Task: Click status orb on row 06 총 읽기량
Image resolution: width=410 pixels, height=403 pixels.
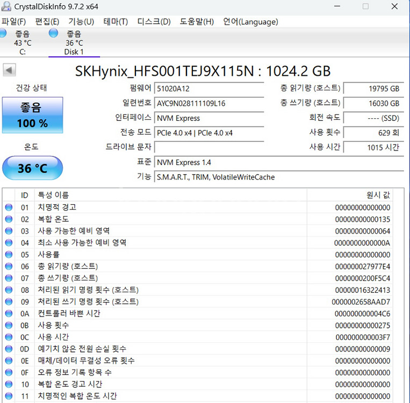Action: click(9, 266)
